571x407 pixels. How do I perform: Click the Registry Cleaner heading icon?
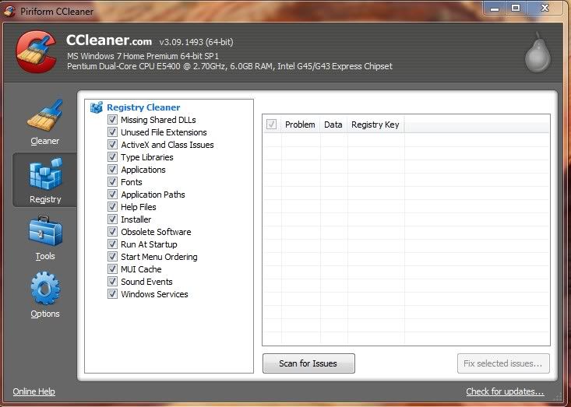click(x=97, y=107)
